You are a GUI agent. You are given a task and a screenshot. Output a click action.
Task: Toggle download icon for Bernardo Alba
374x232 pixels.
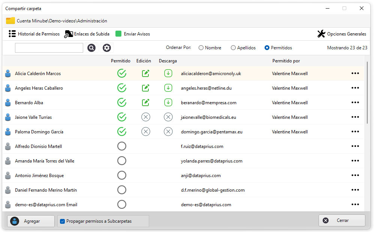168,102
